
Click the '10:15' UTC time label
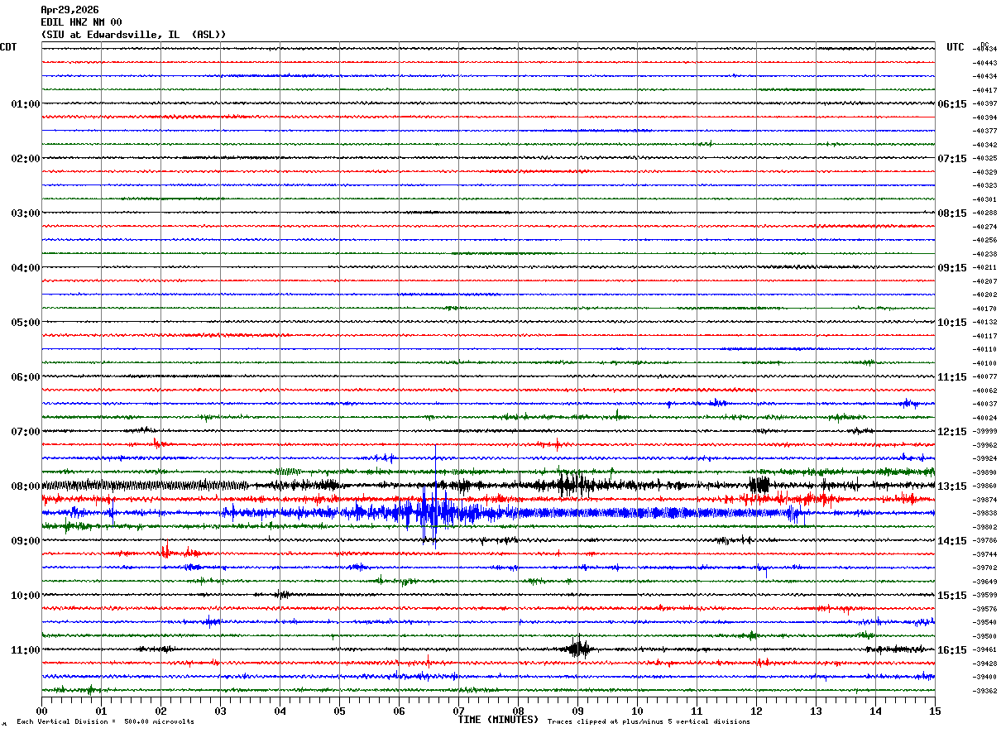(952, 323)
